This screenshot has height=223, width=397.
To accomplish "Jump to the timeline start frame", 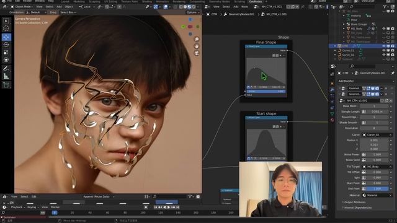I will 156,207.
